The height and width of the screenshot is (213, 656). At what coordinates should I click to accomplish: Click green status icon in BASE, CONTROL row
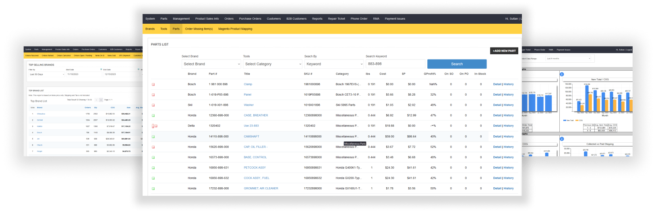point(153,158)
